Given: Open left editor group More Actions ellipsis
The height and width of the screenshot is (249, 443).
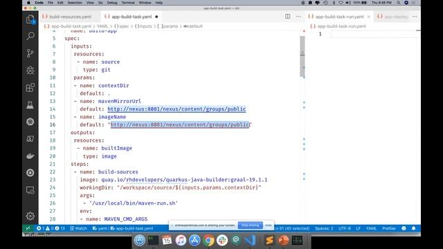Looking at the screenshot, I should pos(298,17).
